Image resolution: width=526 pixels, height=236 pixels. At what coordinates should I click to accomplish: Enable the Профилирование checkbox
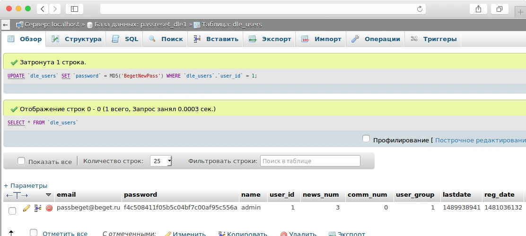[366, 139]
